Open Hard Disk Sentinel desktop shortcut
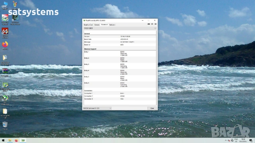255x143 pixels. click(x=5, y=19)
